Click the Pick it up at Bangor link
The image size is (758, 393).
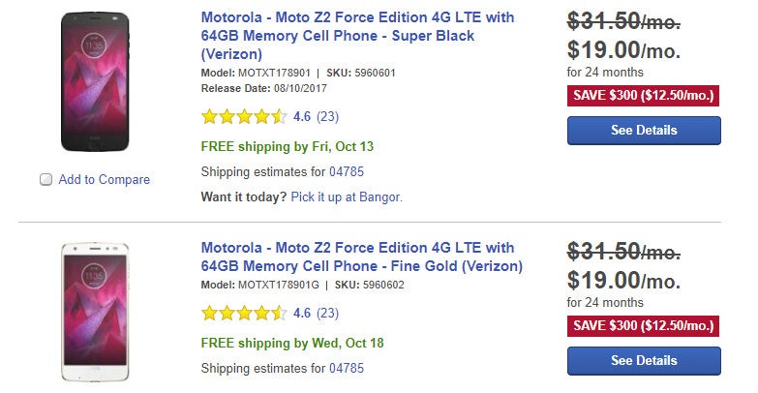point(346,196)
